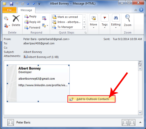This screenshot has width=146, height=129.
Task: Click the Redo arrow in quick access toolbar
Action: click(22, 4)
